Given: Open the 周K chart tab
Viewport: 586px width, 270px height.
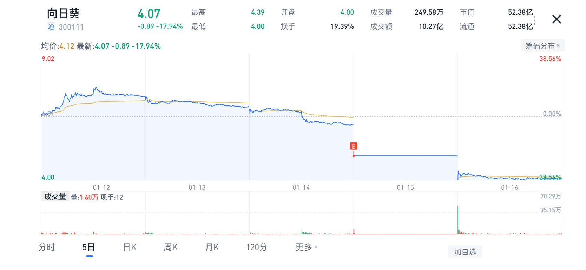Looking at the screenshot, I should pos(171,247).
